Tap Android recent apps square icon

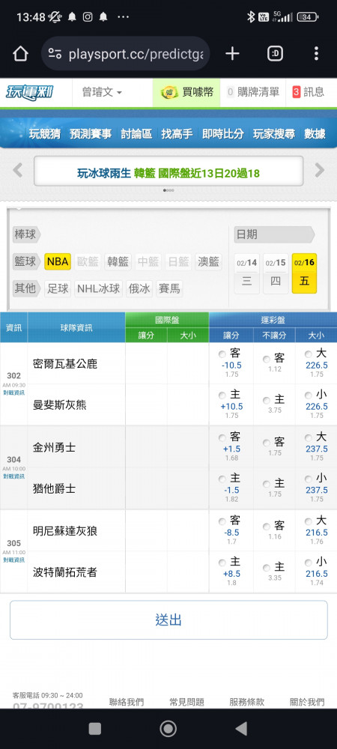coord(95,729)
